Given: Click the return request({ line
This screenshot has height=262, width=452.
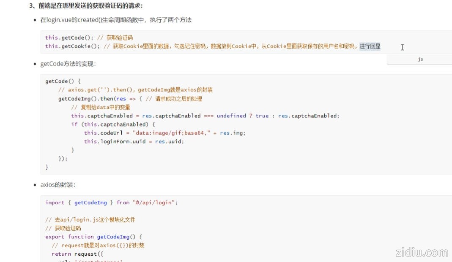Looking at the screenshot, I should 77,254.
